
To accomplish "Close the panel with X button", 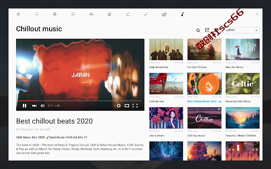I will coord(257,14).
